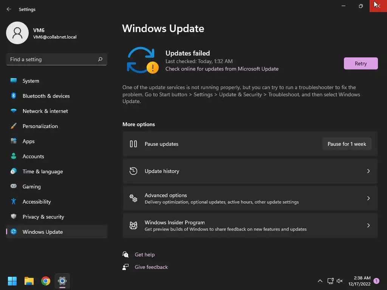Click the Time & language clock icon
Image resolution: width=387 pixels, height=290 pixels.
[x=14, y=171]
